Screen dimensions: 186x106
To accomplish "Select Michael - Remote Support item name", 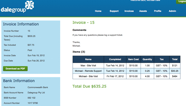I will click(x=88, y=71).
